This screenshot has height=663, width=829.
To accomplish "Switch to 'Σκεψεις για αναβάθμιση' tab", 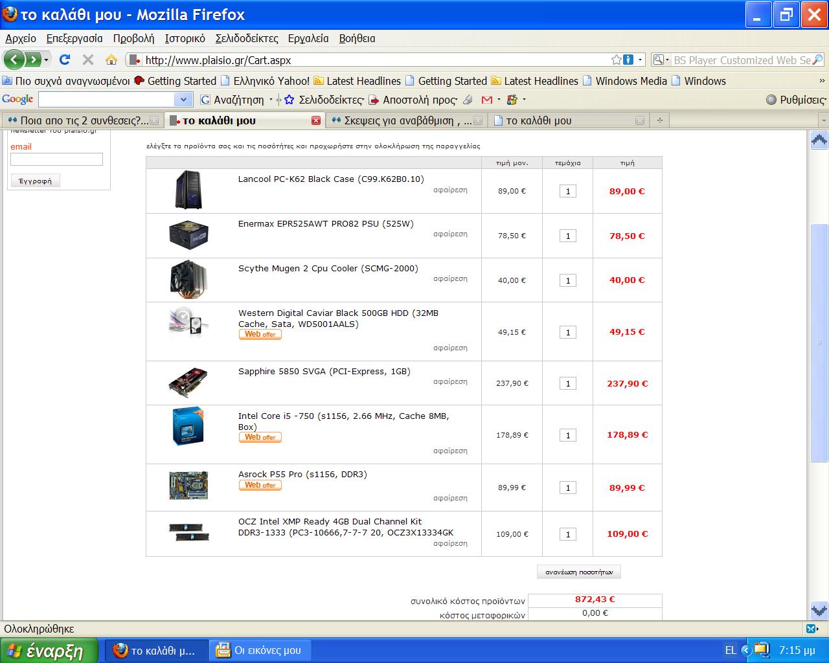I will point(406,120).
